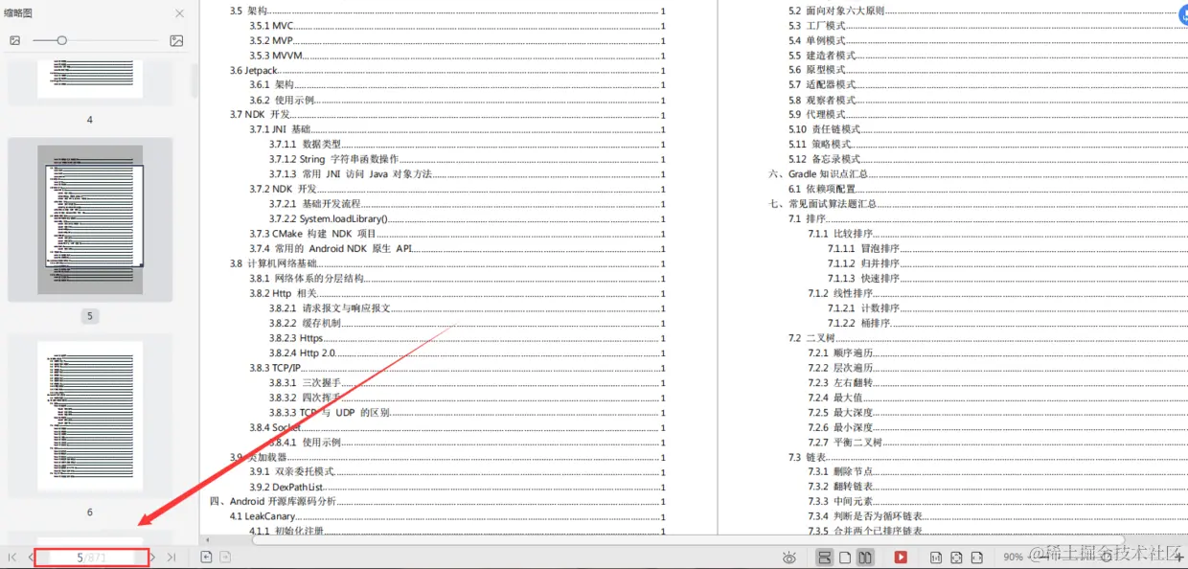Click the text 5.8 观察者模式

pyautogui.click(x=822, y=101)
